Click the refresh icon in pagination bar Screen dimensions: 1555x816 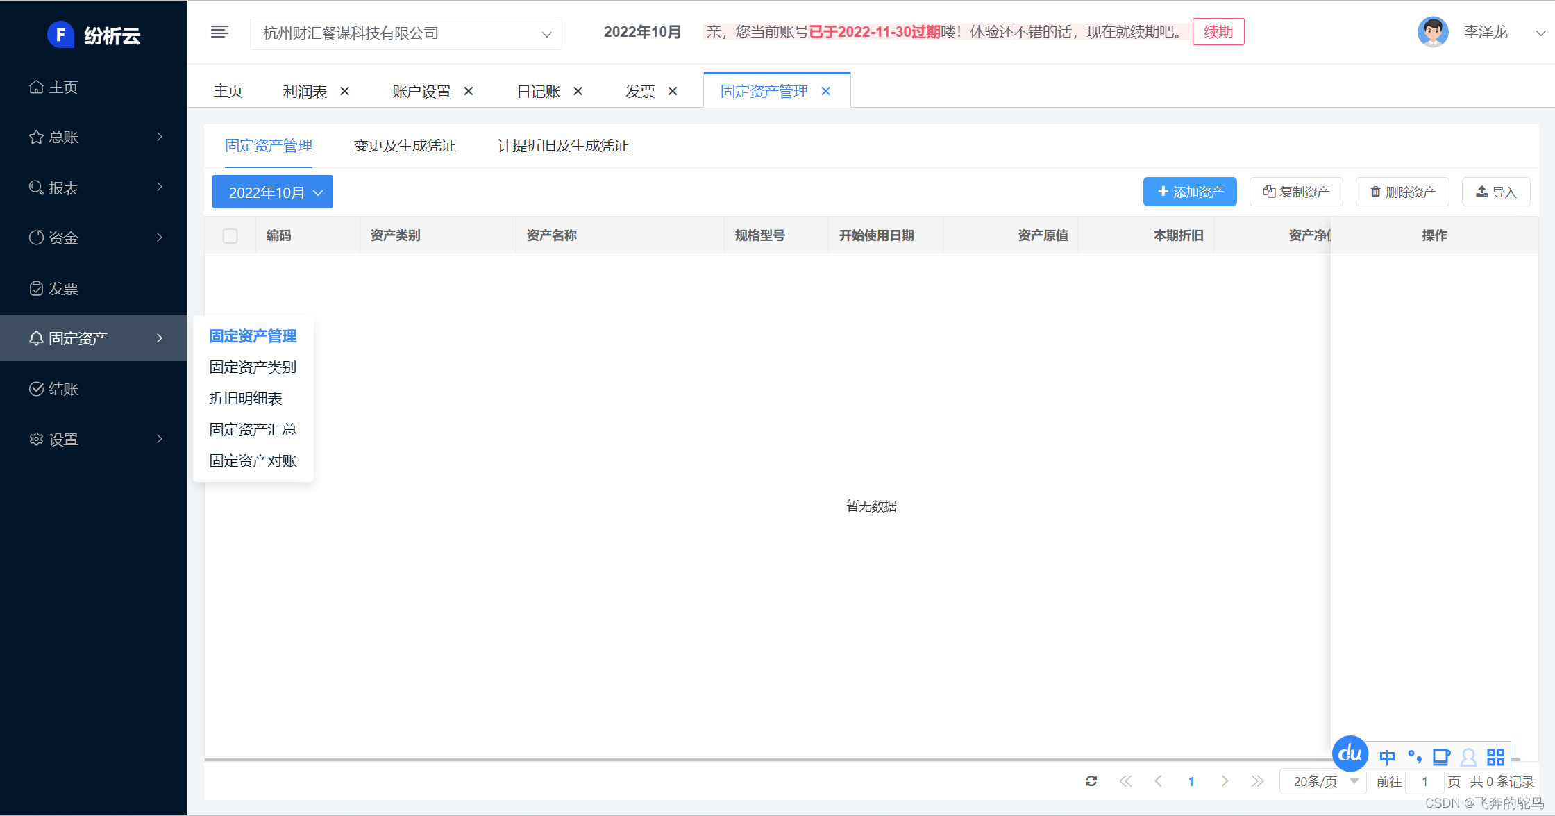1091,781
